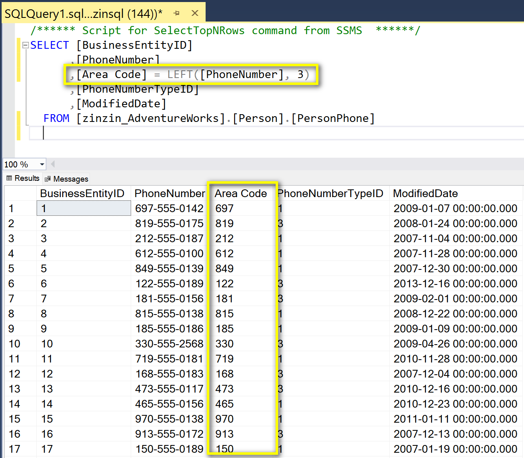Select the Area Code column header
Viewport: 524px width, 458px height.
[241, 193]
